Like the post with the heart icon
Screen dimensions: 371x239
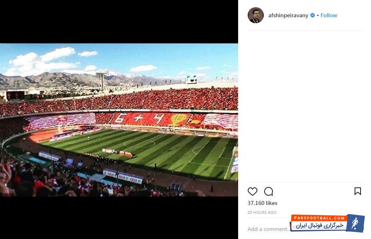click(x=252, y=191)
